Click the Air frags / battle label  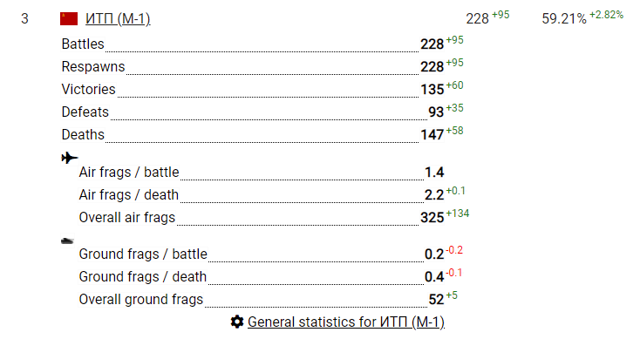(129, 173)
